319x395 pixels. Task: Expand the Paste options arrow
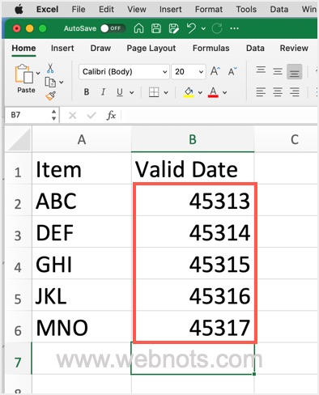pyautogui.click(x=38, y=73)
